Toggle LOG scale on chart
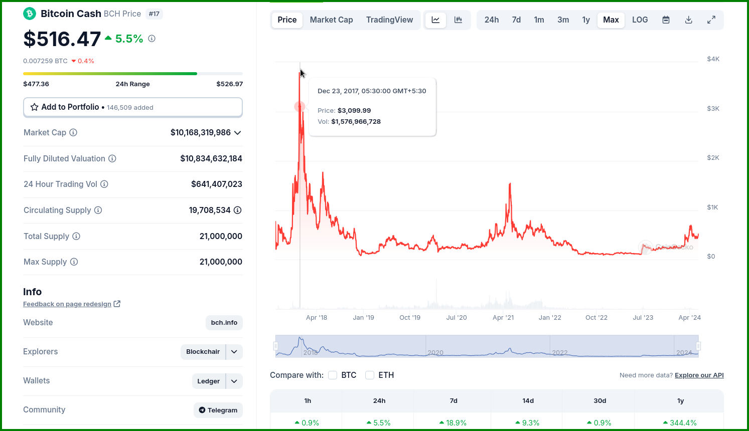 [x=640, y=20]
